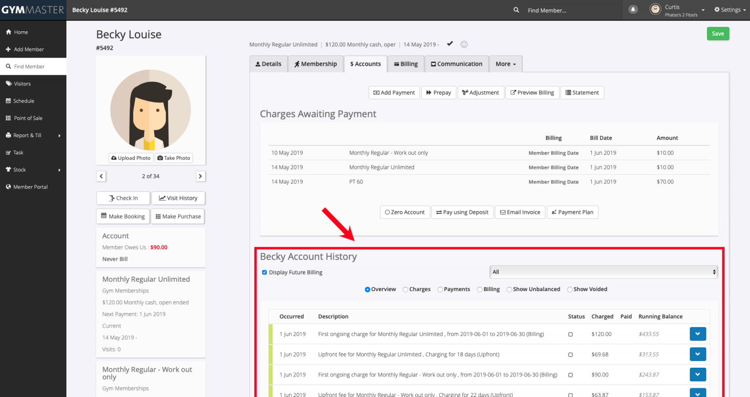
Task: Click the Add Payment button
Action: pos(394,93)
